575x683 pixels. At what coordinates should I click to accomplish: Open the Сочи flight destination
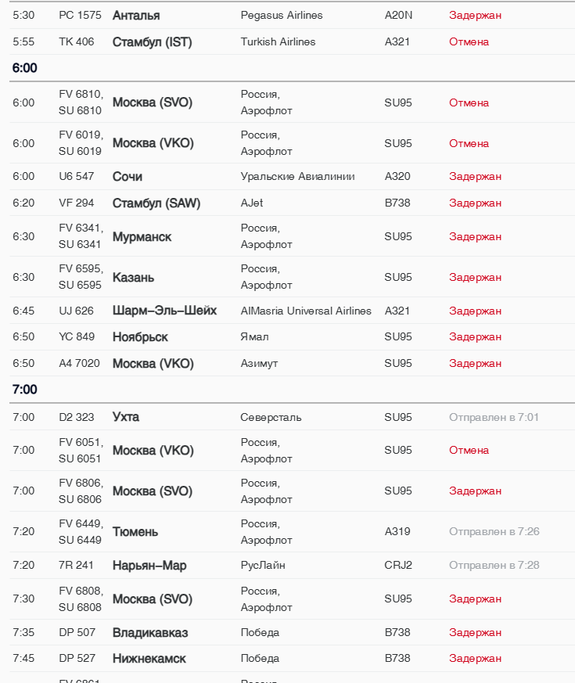click(128, 177)
